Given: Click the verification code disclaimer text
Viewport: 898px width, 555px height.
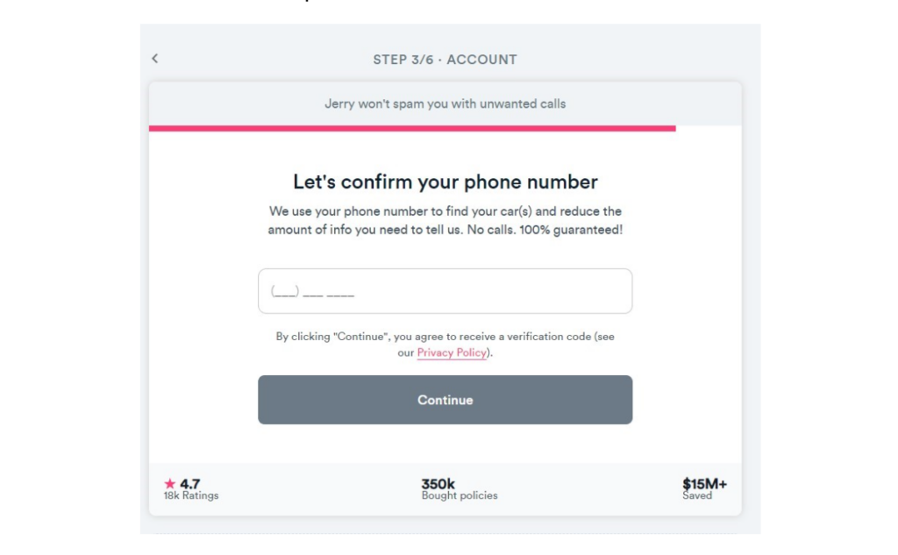Looking at the screenshot, I should coord(445,344).
